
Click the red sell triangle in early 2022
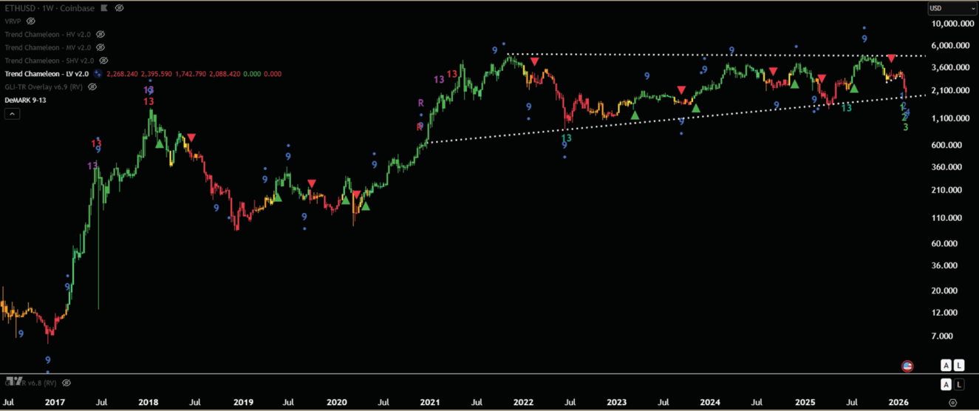[x=534, y=61]
